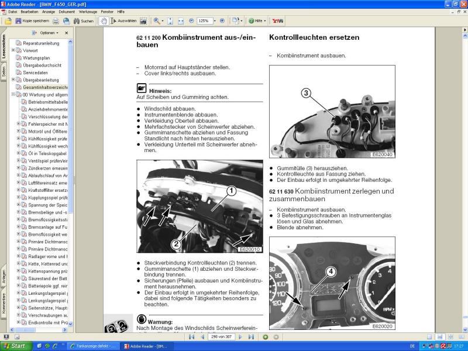Viewport: 468px width, 351px height.
Task: Open the Werkzeuge menu
Action: [x=88, y=12]
